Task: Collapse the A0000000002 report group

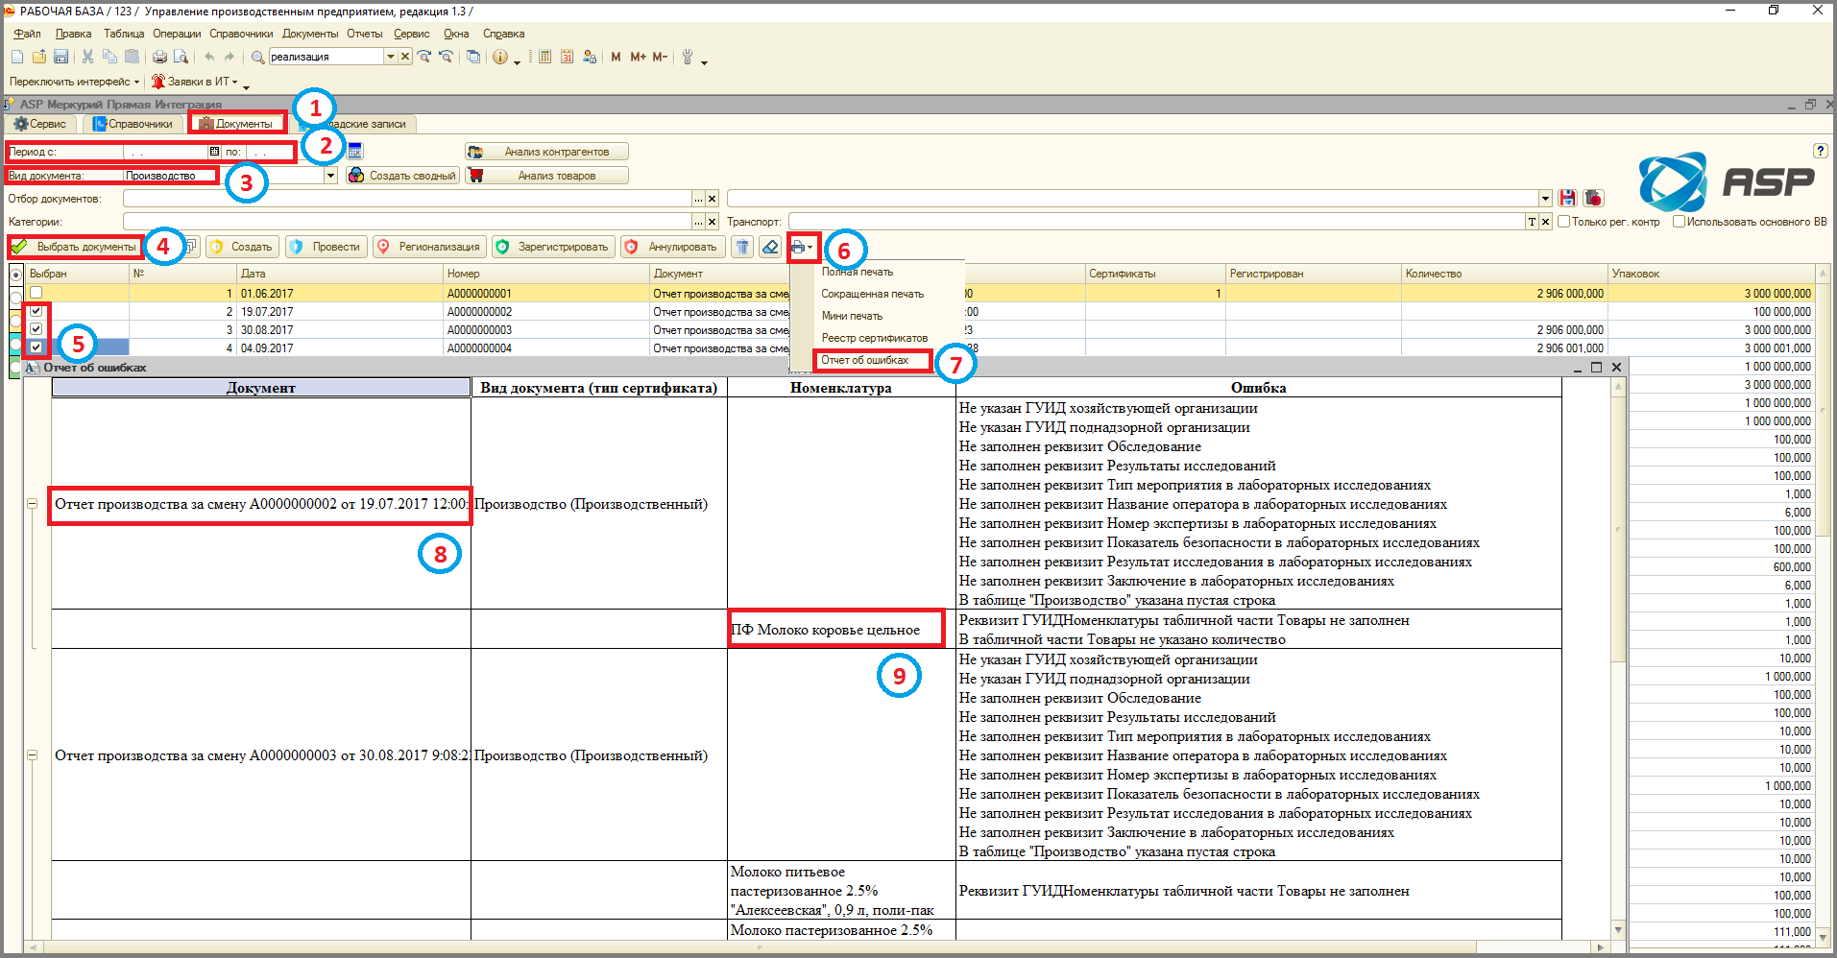Action: pos(32,503)
